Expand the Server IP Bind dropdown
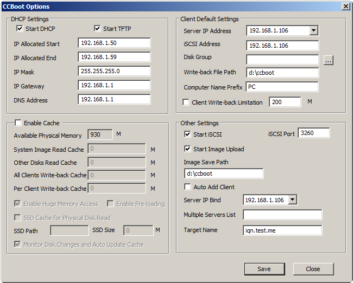 292,201
